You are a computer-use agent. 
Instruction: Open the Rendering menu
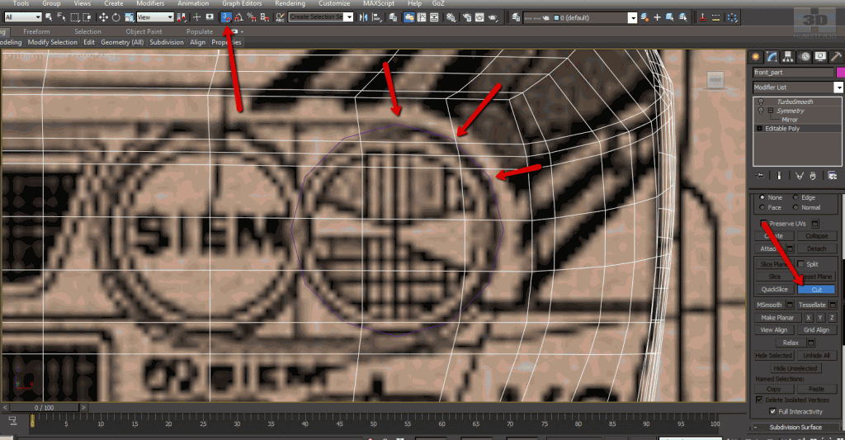290,3
